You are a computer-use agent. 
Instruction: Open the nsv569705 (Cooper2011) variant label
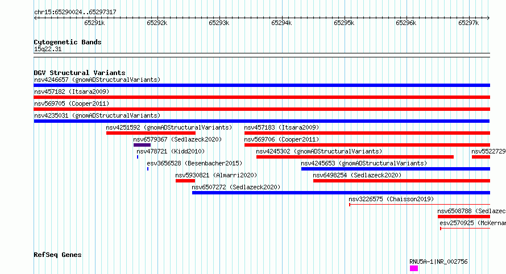72,103
